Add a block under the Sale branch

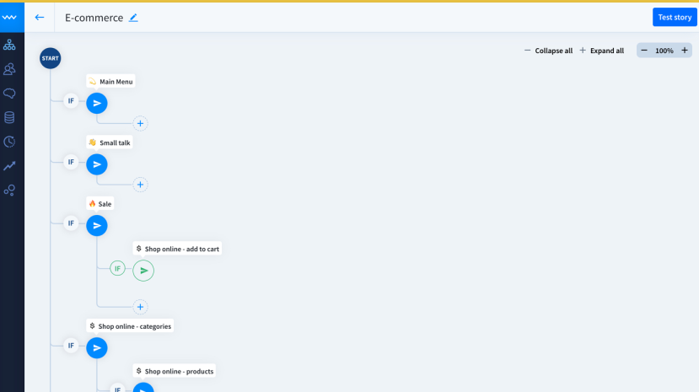click(141, 307)
